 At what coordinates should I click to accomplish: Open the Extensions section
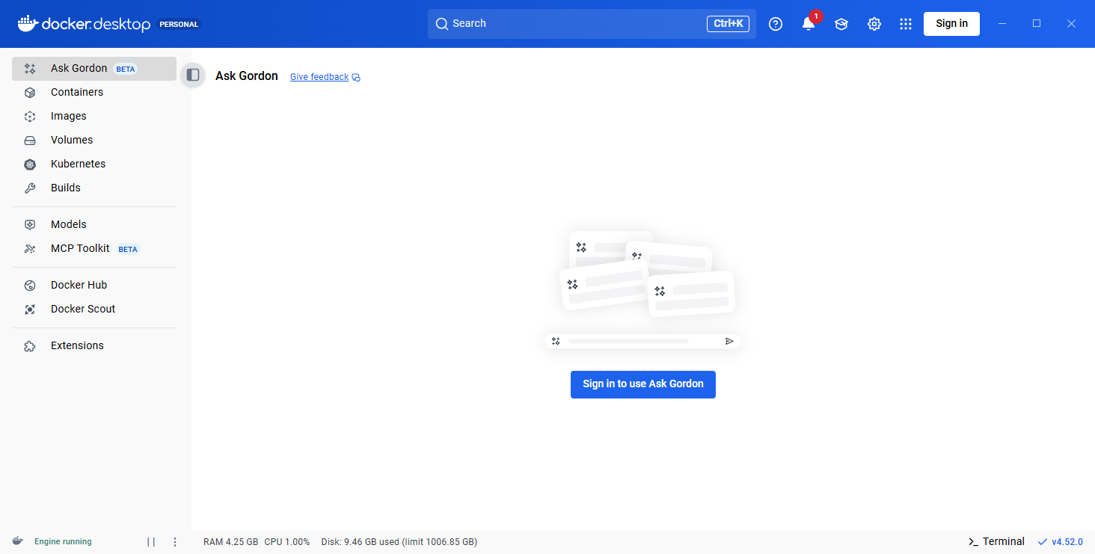coord(94,346)
